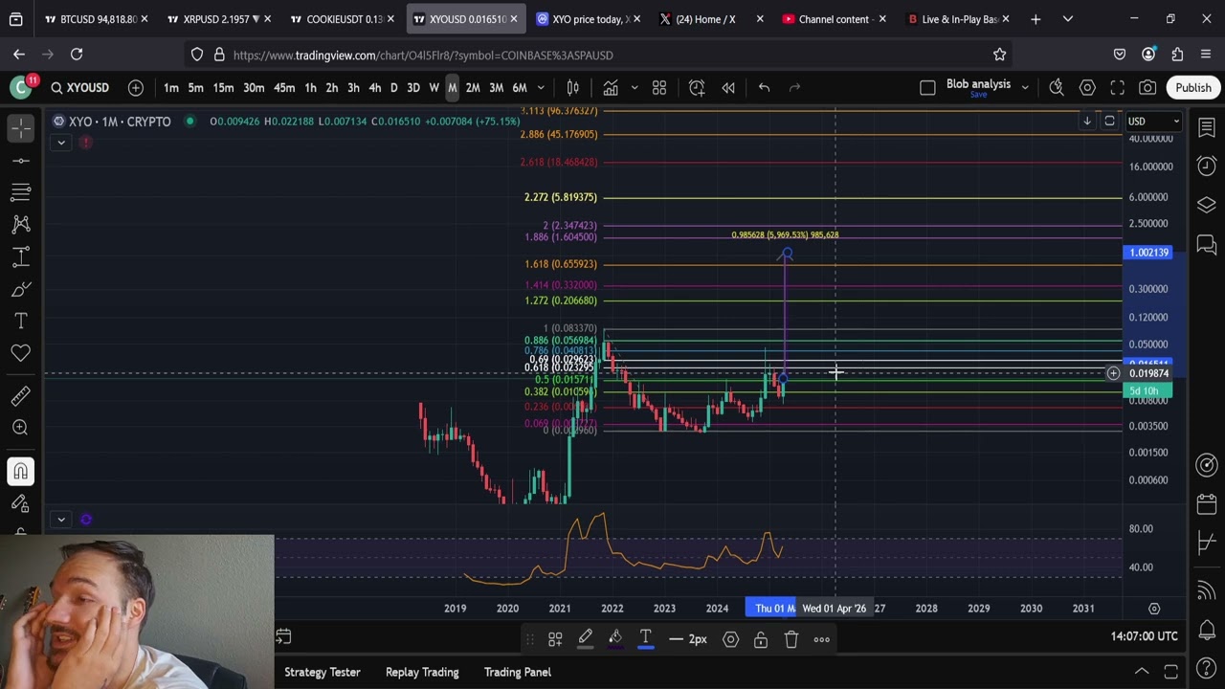Open the chats panel icon
The height and width of the screenshot is (689, 1225).
click(x=1207, y=244)
